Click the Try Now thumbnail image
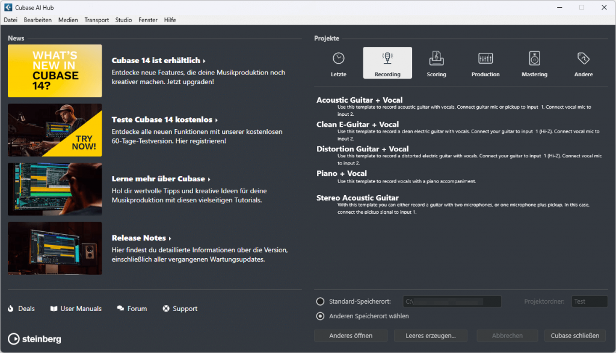 pos(55,130)
